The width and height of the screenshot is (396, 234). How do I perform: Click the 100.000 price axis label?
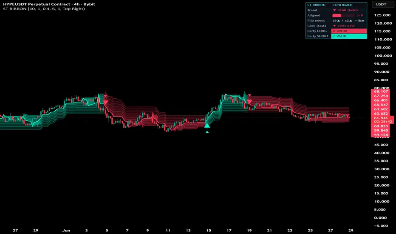[x=383, y=56]
